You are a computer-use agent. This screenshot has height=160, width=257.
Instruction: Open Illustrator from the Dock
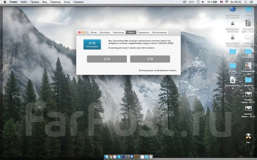coord(136,157)
